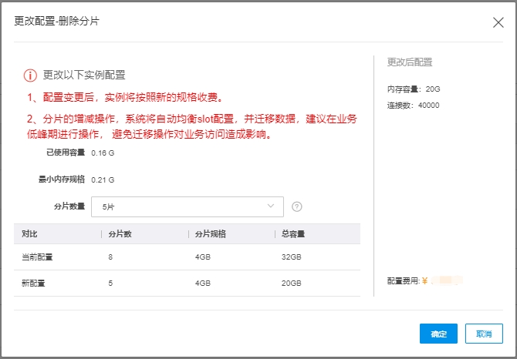Cancel with the 取消 button
517x359 pixels.
[x=484, y=334]
